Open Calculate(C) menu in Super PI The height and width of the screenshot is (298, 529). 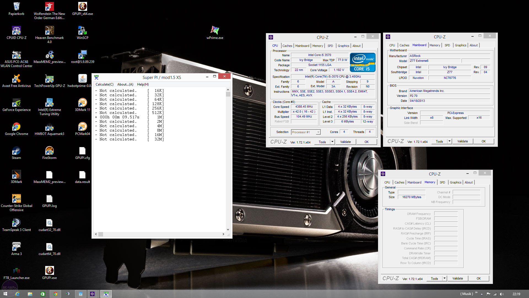104,84
